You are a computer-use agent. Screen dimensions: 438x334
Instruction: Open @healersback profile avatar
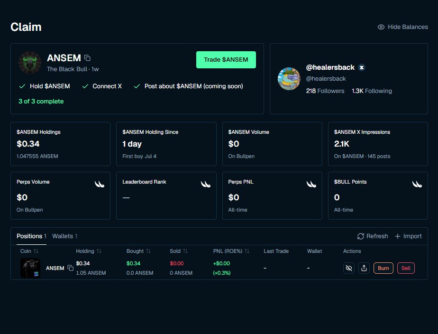pyautogui.click(x=289, y=79)
